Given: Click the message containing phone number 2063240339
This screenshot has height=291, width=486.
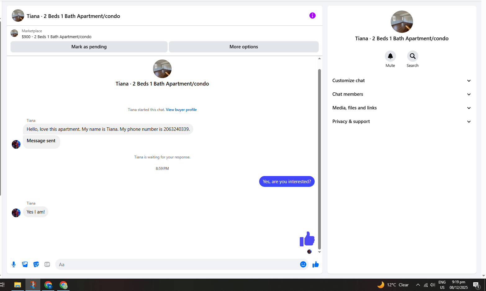Looking at the screenshot, I should click(108, 129).
